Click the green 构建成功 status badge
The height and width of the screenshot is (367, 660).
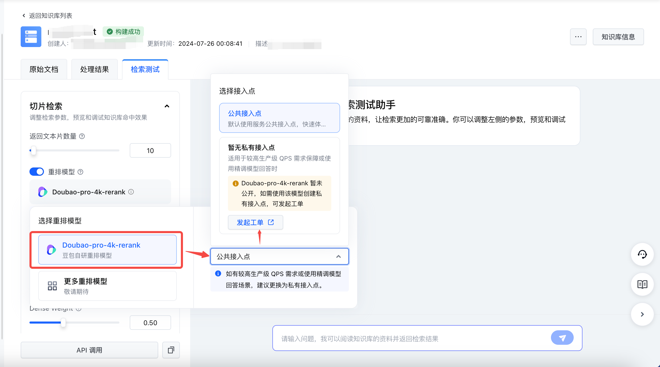point(124,32)
